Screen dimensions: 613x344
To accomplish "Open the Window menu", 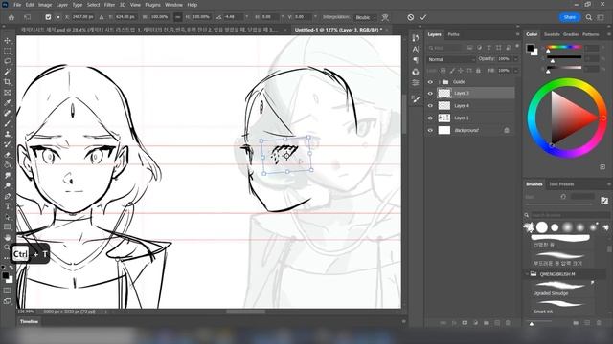I will (173, 5).
